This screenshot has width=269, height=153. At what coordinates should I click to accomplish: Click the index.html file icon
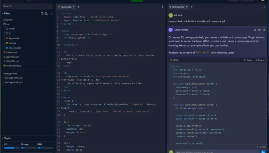coord(4,52)
